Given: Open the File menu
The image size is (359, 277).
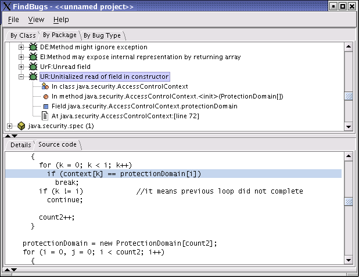Looking at the screenshot, I should point(13,20).
